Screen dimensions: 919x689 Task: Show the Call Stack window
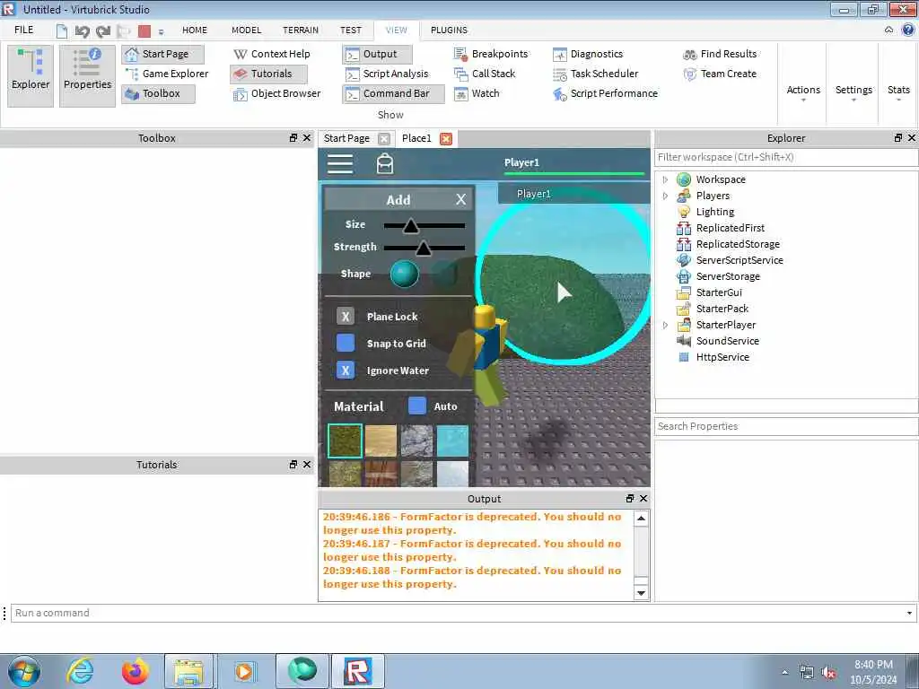click(485, 74)
